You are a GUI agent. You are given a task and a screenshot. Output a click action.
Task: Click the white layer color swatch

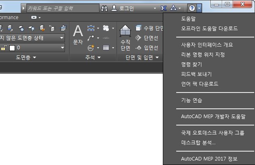12,48
